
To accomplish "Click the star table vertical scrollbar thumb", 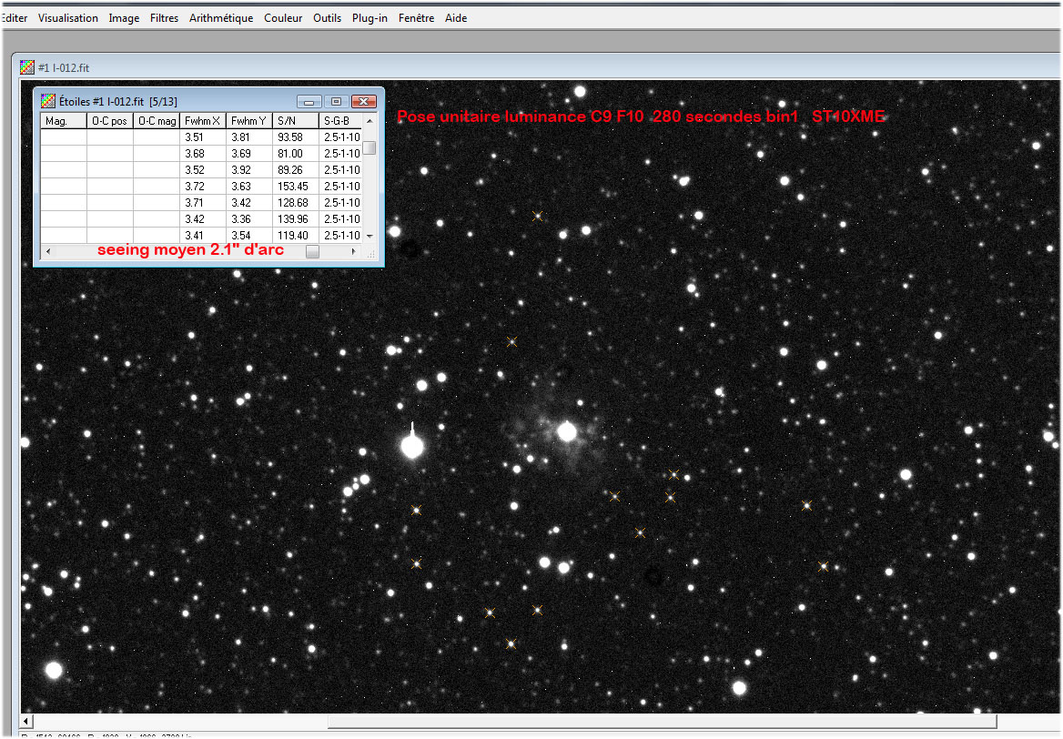I will 370,147.
